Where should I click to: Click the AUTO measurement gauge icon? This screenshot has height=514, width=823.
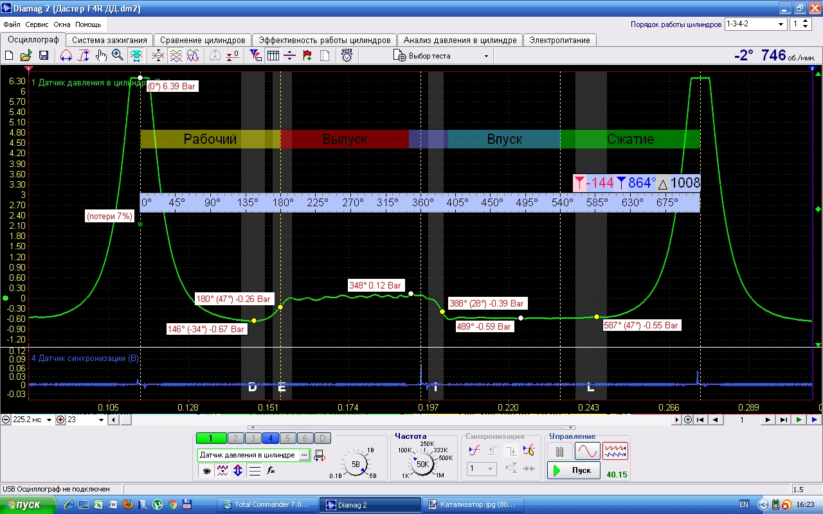point(347,56)
